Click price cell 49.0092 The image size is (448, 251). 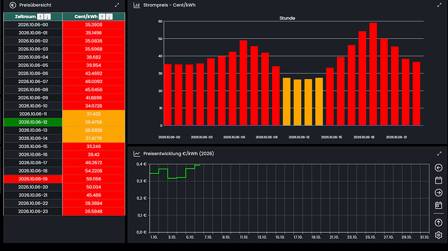click(x=93, y=81)
